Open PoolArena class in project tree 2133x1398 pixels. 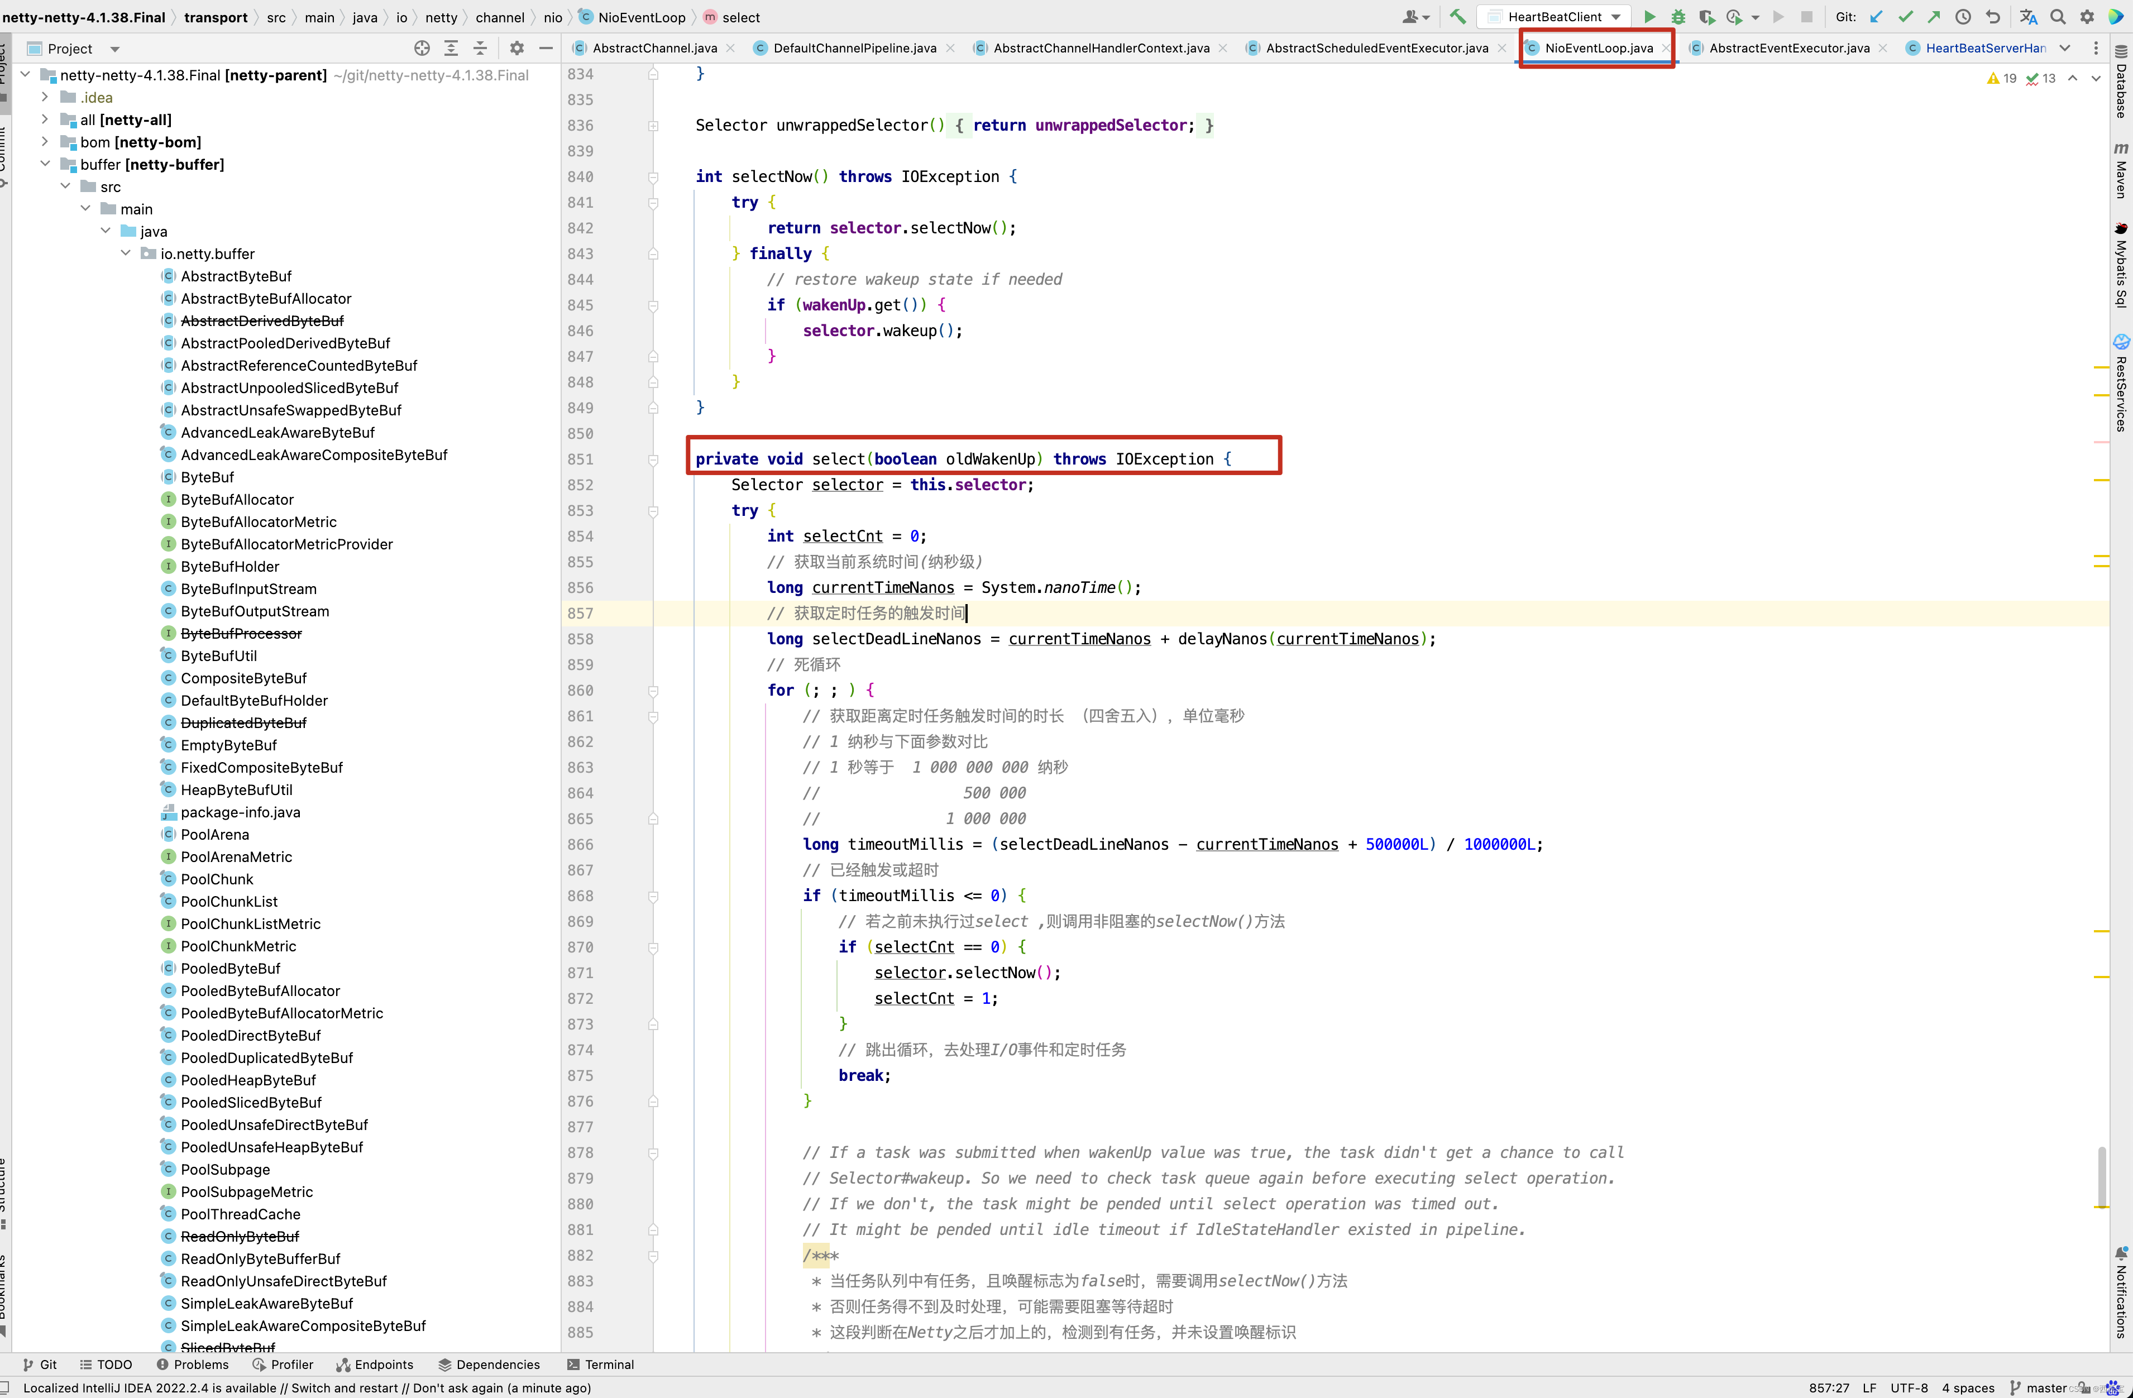pos(214,834)
